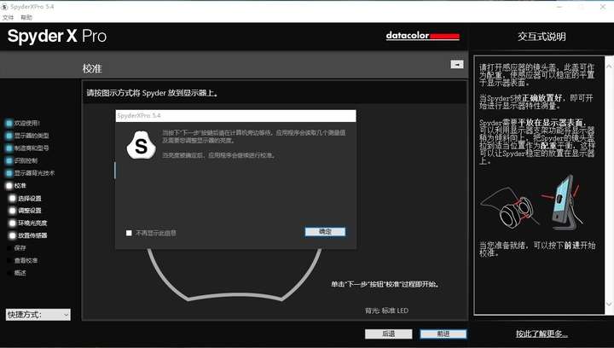Confirm the dialog with 确定
Screen dimensions: 614x348
click(325, 232)
